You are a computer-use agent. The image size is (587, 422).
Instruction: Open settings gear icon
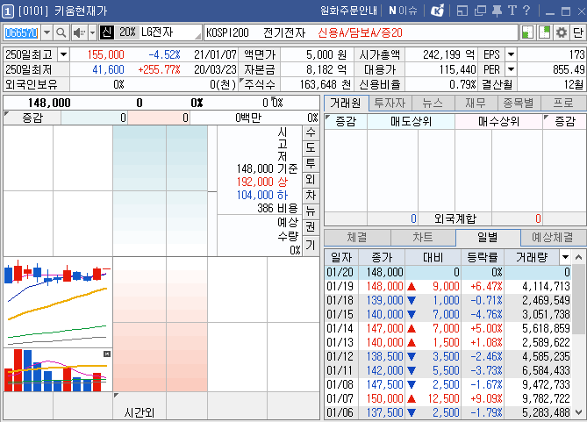point(562,32)
